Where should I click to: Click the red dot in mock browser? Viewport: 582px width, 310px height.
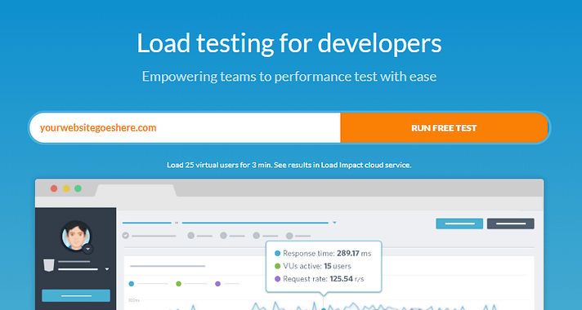coord(54,188)
